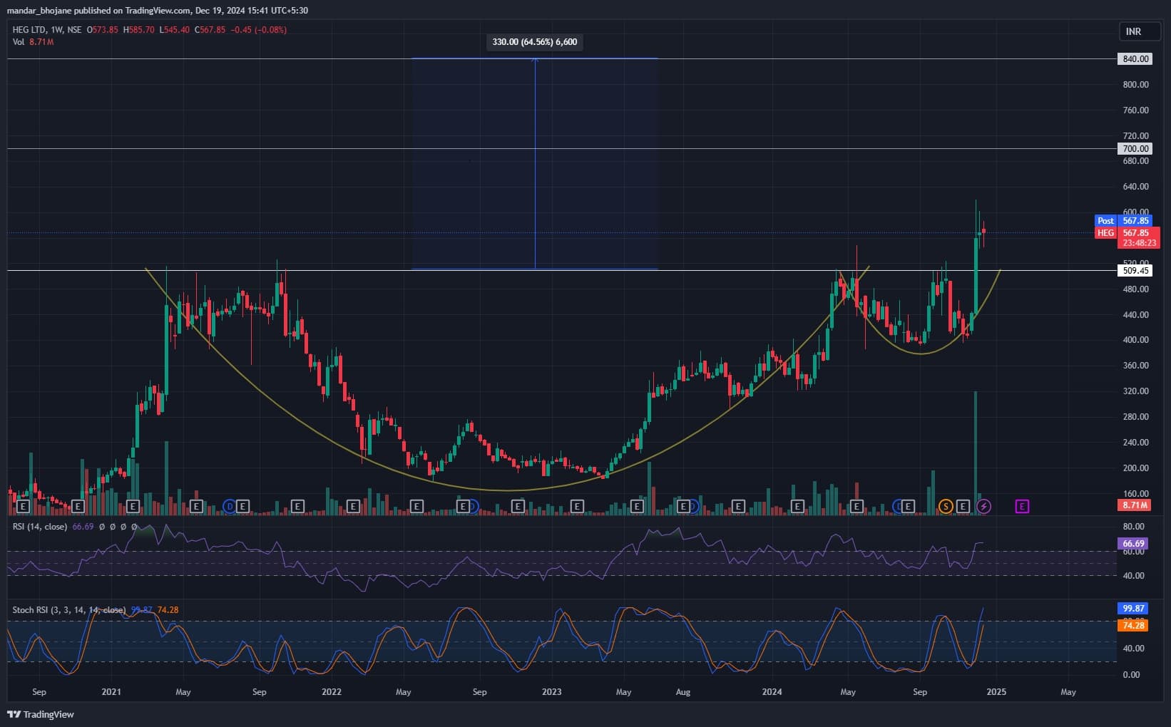Click the HEG LTD symbol title

[29, 30]
